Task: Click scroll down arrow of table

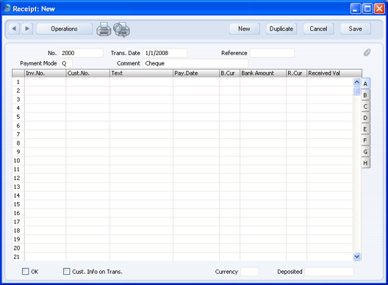Action: (x=357, y=256)
